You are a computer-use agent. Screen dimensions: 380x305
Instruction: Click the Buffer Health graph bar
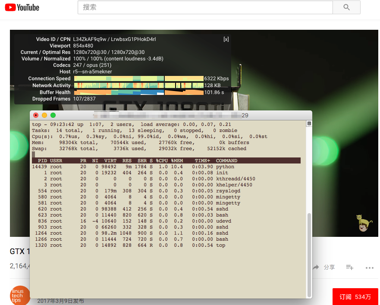pyautogui.click(x=138, y=92)
